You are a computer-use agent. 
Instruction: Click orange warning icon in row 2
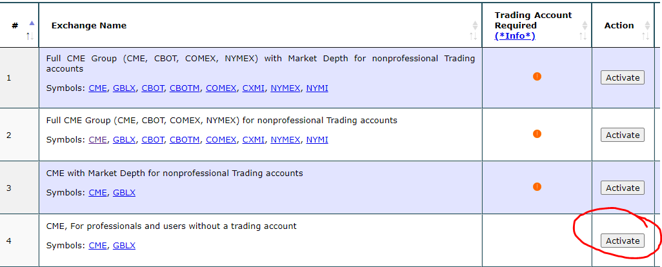[x=537, y=134]
